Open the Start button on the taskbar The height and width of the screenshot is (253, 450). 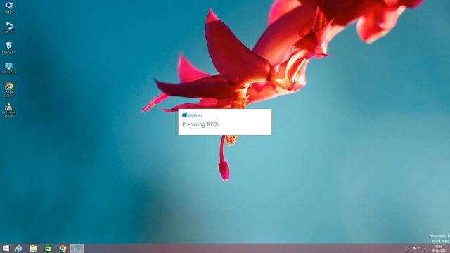click(x=6, y=248)
